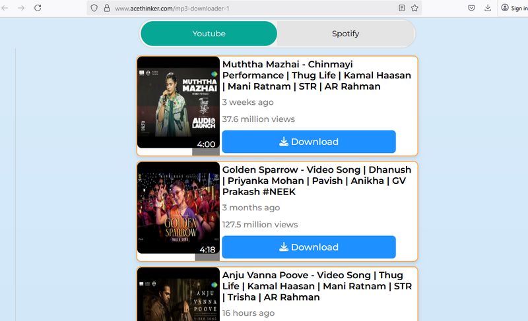Click the '3 weeks ago' text

(248, 102)
